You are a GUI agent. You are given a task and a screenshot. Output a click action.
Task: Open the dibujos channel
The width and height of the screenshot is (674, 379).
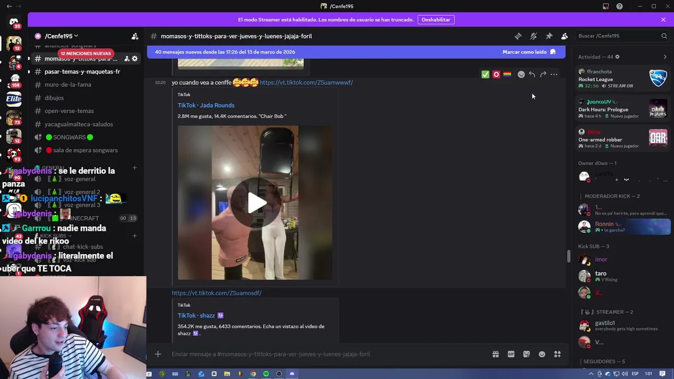coord(54,98)
